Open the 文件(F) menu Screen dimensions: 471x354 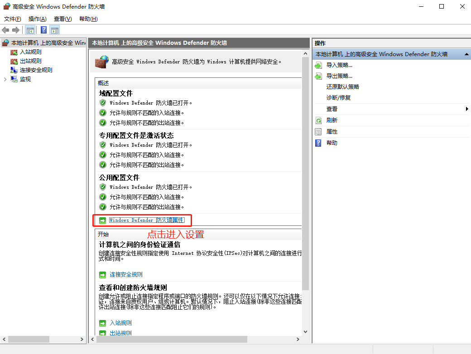tap(13, 19)
